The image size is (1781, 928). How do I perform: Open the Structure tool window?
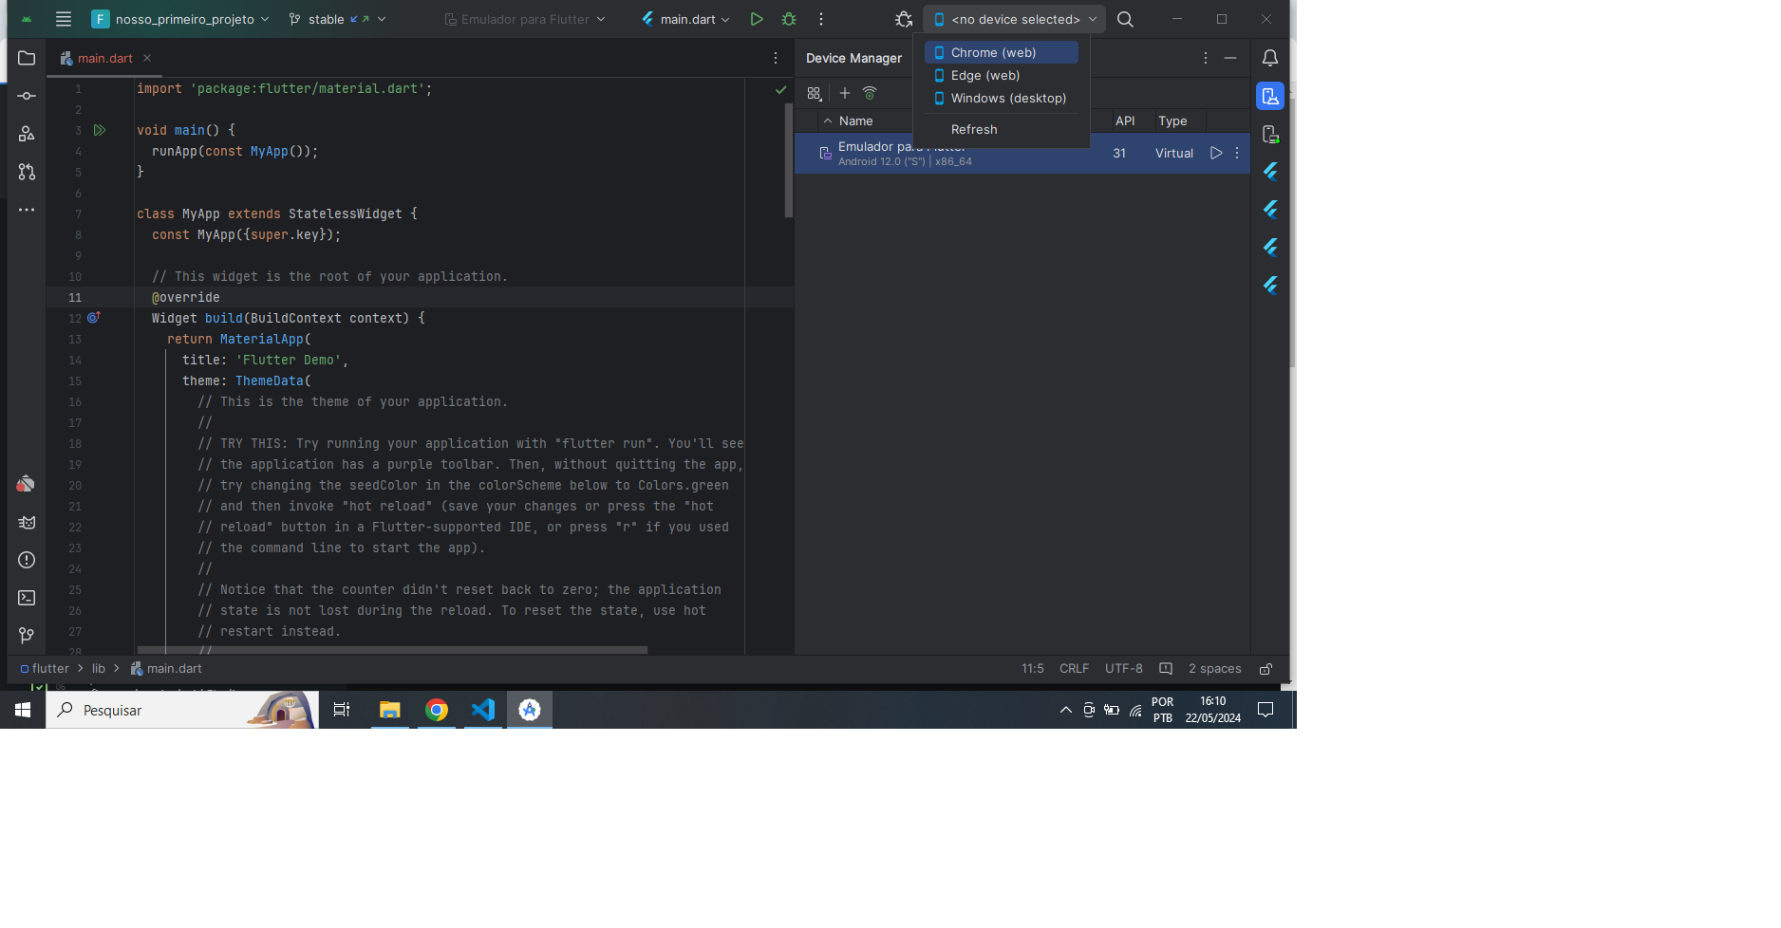point(27,134)
